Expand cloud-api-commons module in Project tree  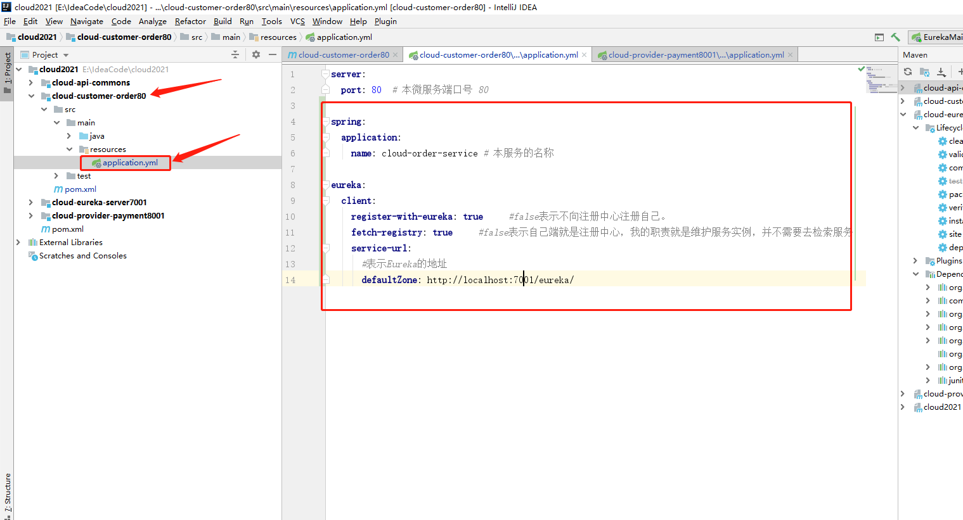31,83
